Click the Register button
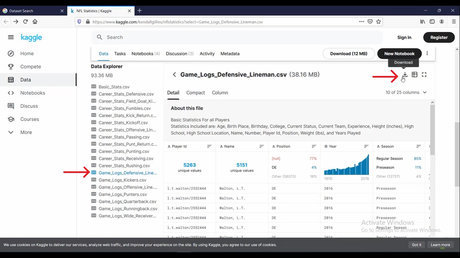460x258 pixels. coord(439,38)
